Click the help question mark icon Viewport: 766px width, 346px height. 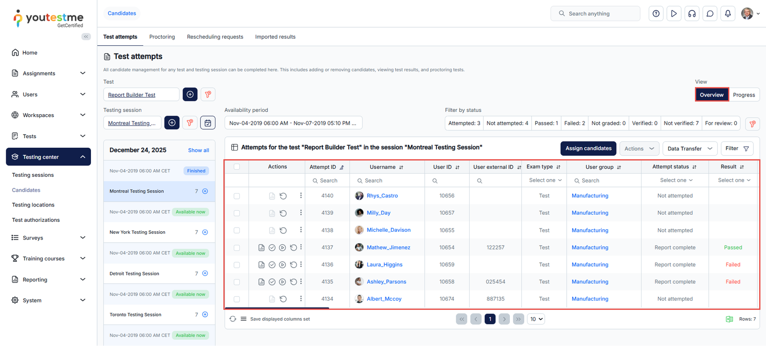point(656,14)
